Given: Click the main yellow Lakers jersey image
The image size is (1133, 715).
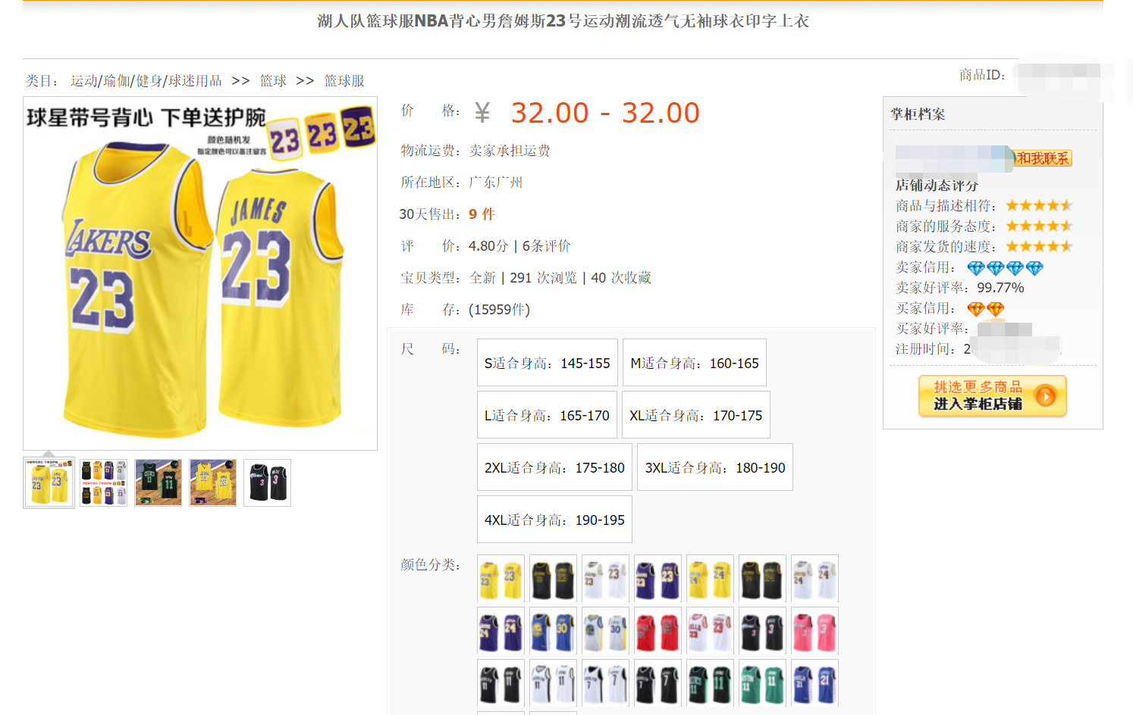Looking at the screenshot, I should (x=200, y=273).
